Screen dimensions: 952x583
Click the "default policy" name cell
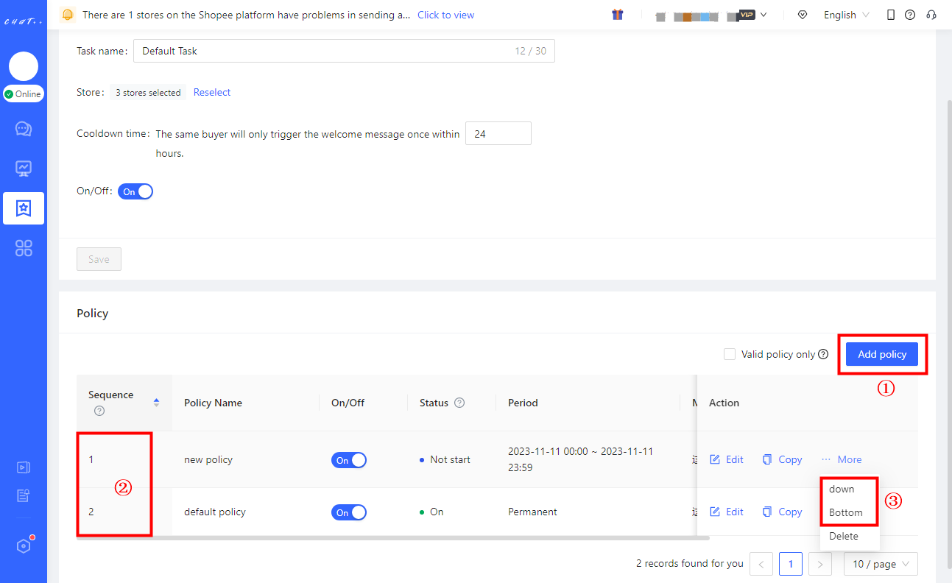[x=215, y=512]
